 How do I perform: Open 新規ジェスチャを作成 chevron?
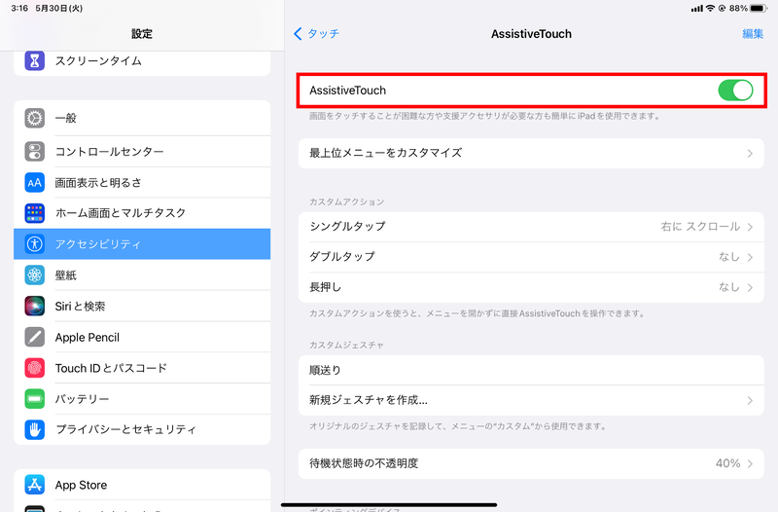(750, 400)
